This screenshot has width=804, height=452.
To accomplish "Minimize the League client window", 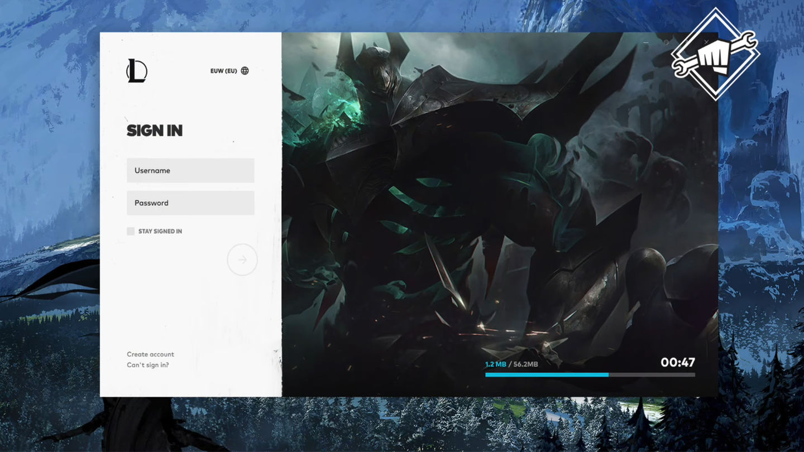I will tap(646, 42).
